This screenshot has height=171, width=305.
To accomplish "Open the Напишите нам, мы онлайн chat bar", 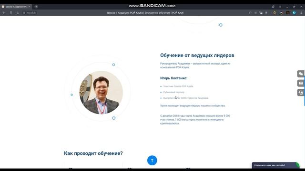I will [275, 165].
